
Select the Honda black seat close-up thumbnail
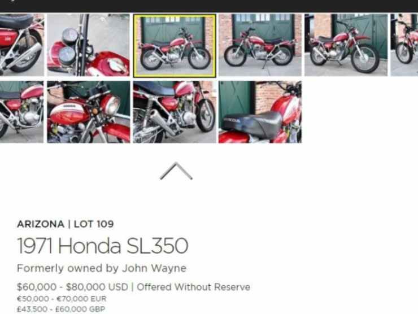(260, 112)
